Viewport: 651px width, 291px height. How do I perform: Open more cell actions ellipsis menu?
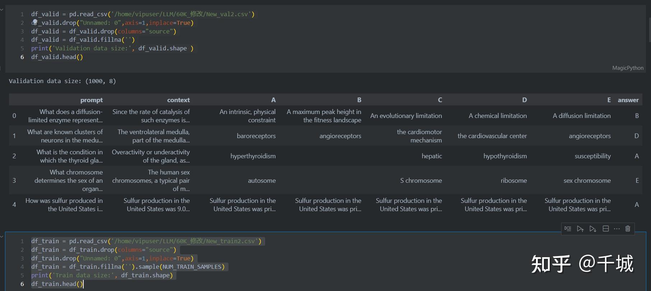point(617,229)
